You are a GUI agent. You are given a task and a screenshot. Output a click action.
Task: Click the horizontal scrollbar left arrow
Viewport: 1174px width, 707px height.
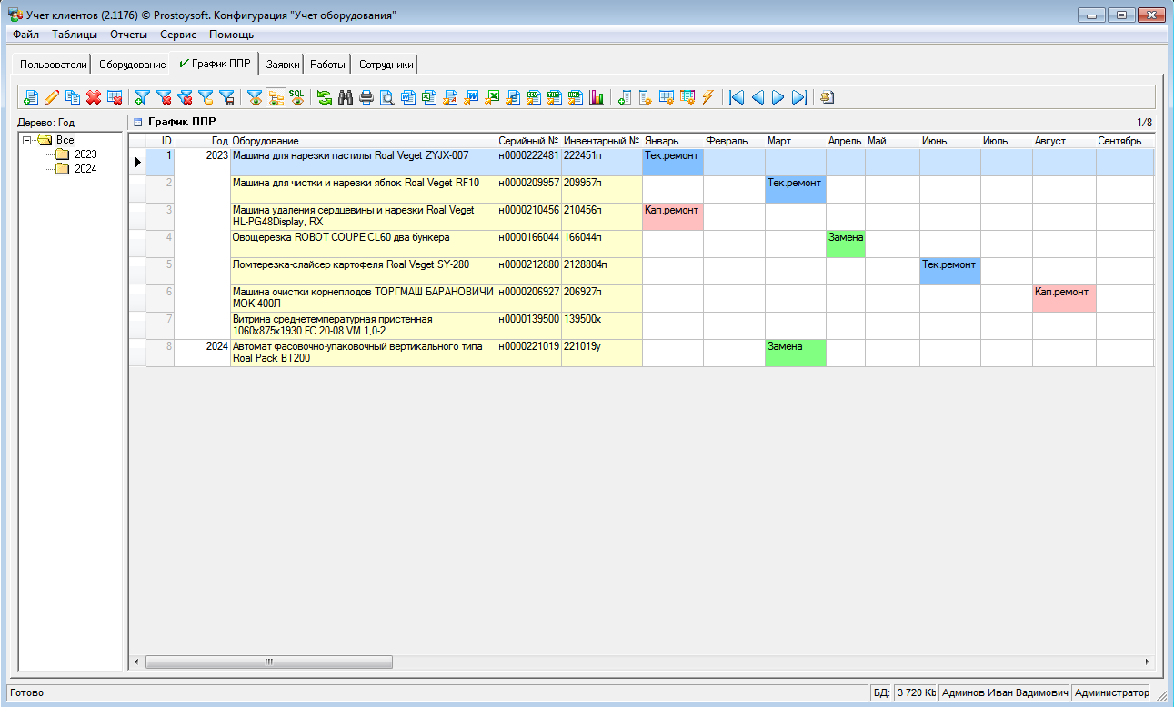[x=136, y=662]
